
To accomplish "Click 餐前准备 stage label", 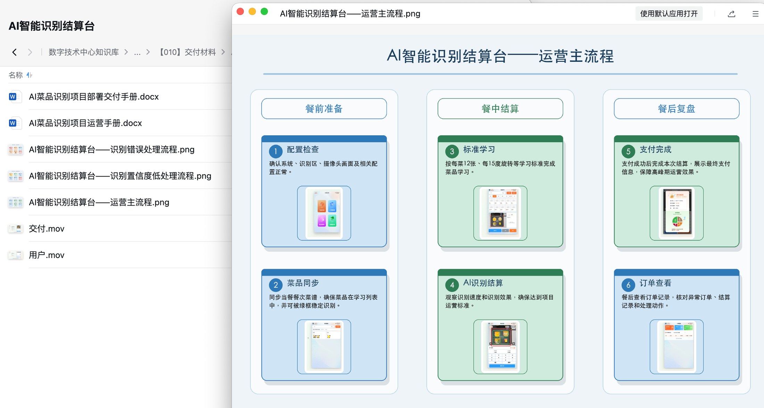I will pos(324,109).
